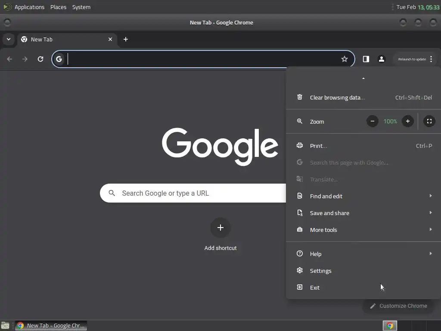Select Find and edit menu entry

[363, 196]
